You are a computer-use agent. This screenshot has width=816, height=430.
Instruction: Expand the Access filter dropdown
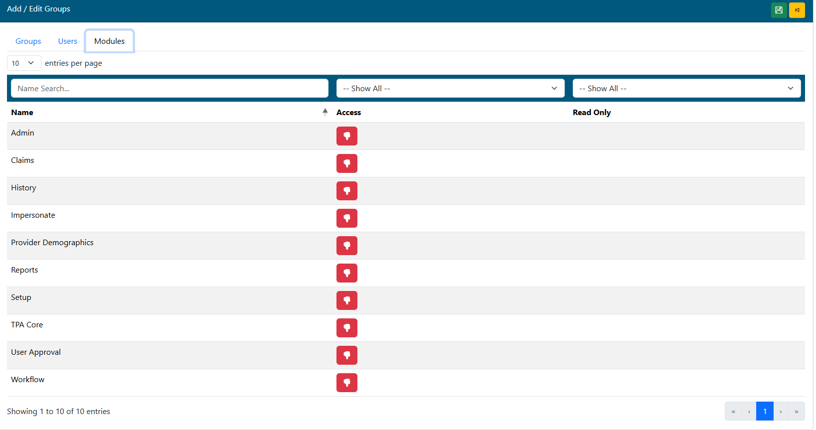[450, 88]
